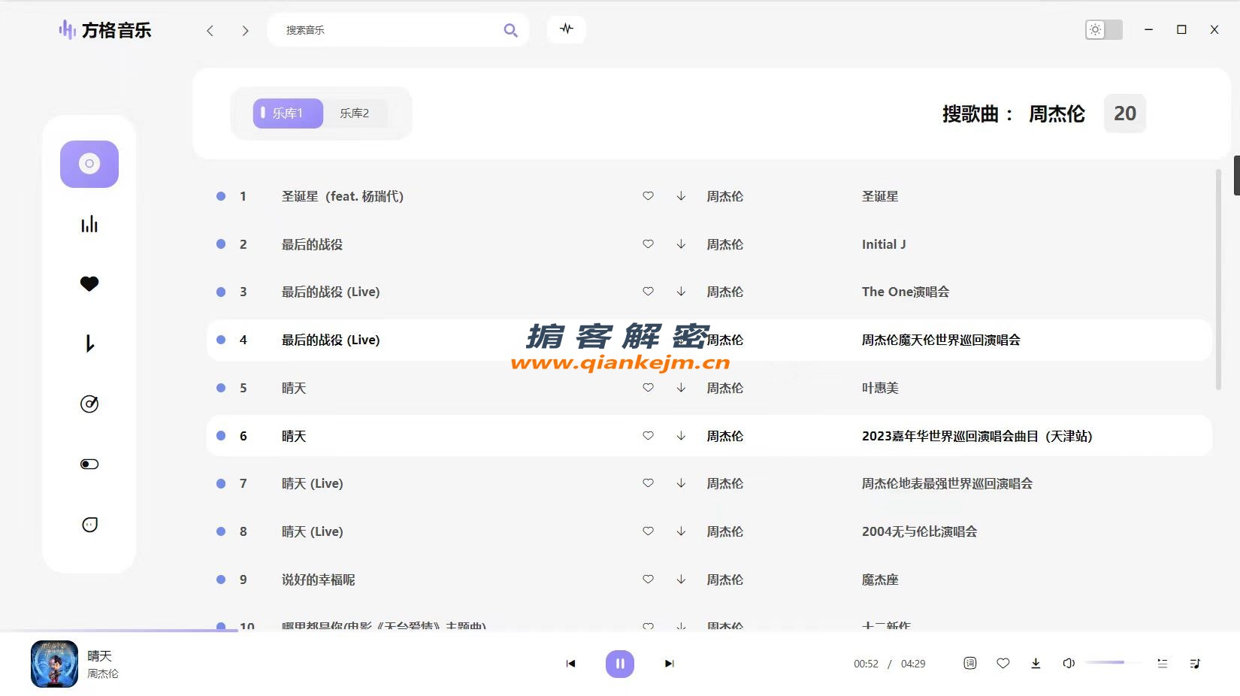Switch to 乐库1 tab
The image size is (1240, 696).
[x=288, y=113]
